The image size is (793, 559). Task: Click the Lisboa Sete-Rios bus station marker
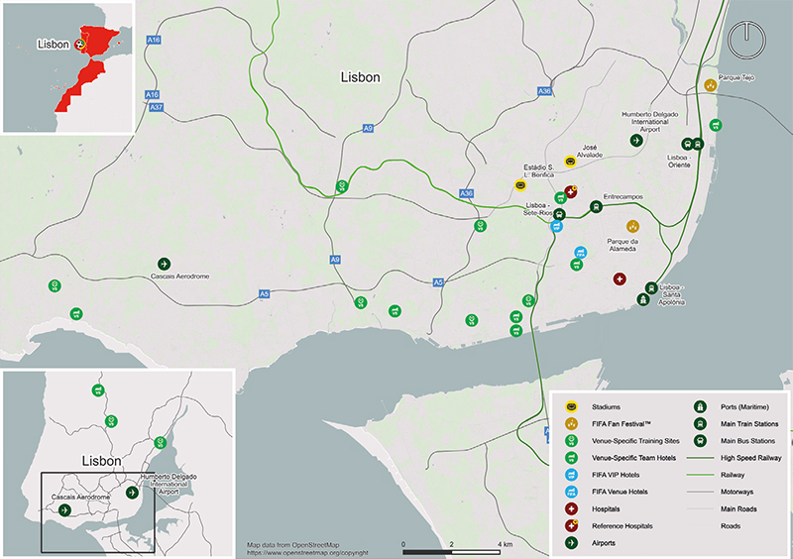tap(559, 214)
